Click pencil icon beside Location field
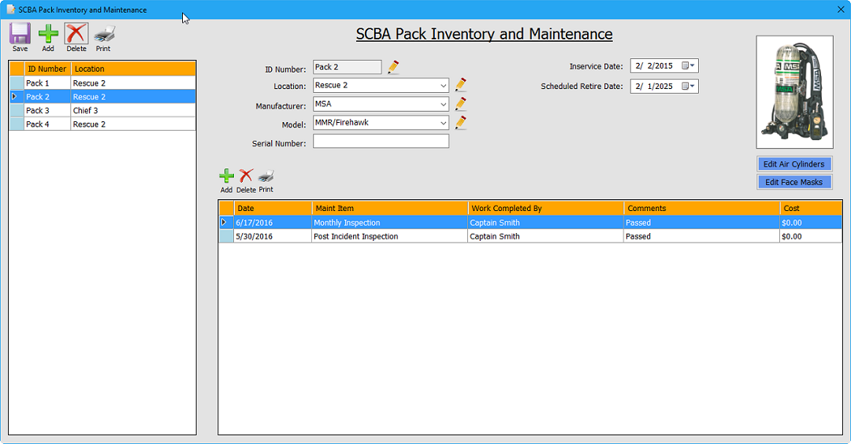The image size is (851, 444). (461, 85)
